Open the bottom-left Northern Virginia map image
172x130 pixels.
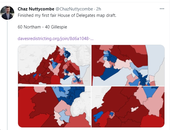pyautogui.click(x=54, y=107)
